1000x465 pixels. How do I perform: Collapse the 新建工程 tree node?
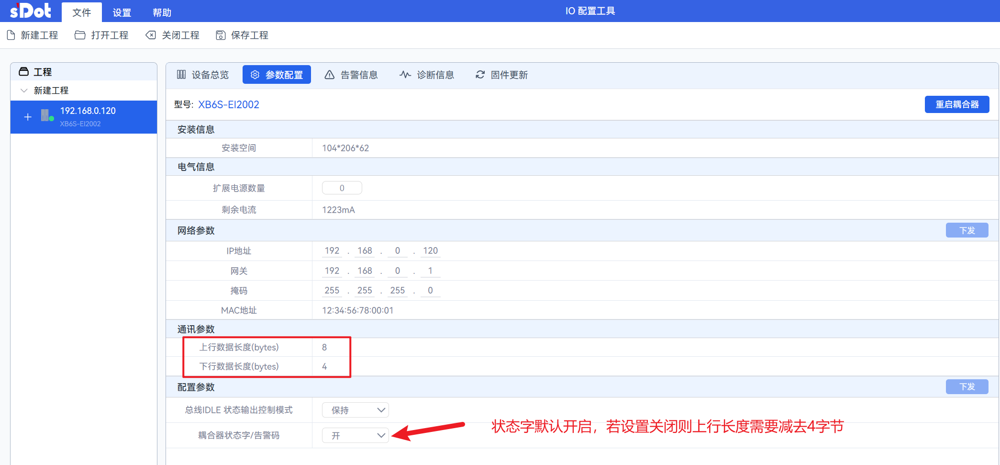tap(24, 91)
